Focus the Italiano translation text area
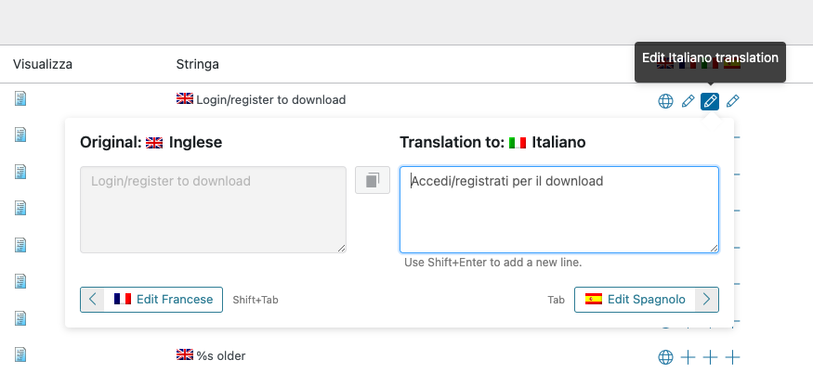Screen dimensions: 813x373 coord(559,210)
